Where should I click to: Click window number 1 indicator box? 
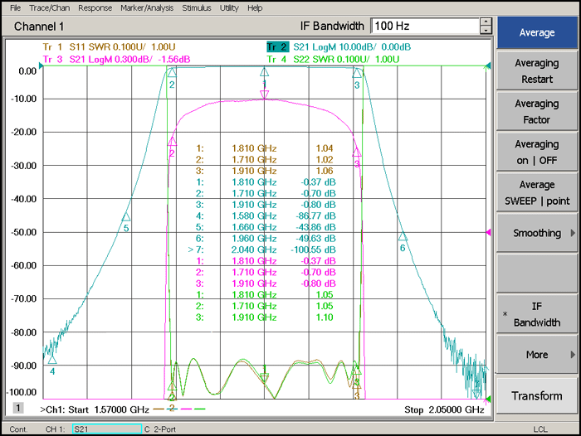pos(17,408)
